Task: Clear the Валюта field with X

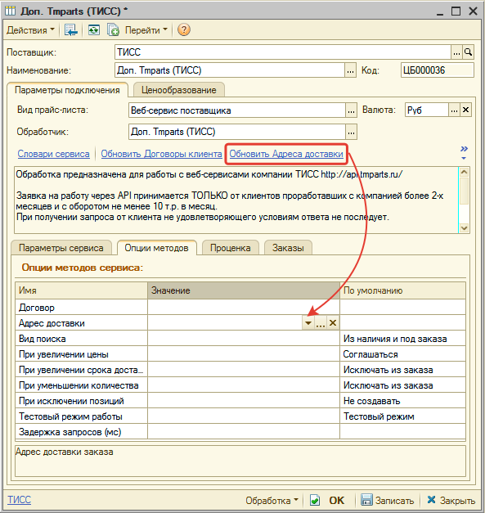Action: (465, 110)
